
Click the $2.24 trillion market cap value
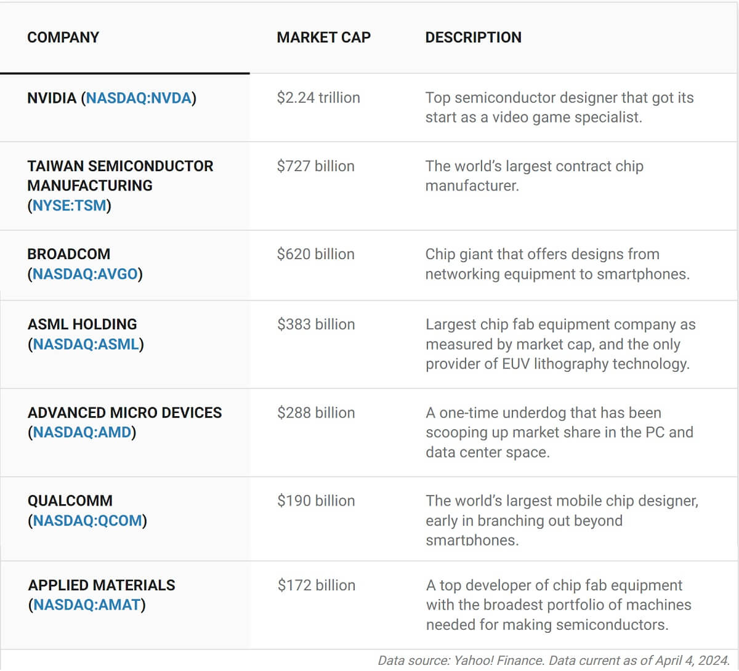point(318,98)
